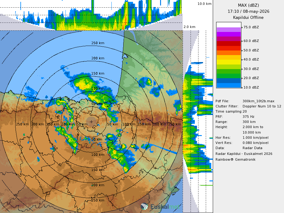Click the '10.0 km' top height label
This screenshot has width=284, height=213.
tap(205, 4)
